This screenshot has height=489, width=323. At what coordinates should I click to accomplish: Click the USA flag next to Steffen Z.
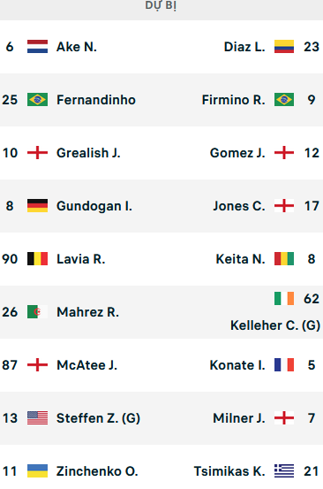click(37, 418)
